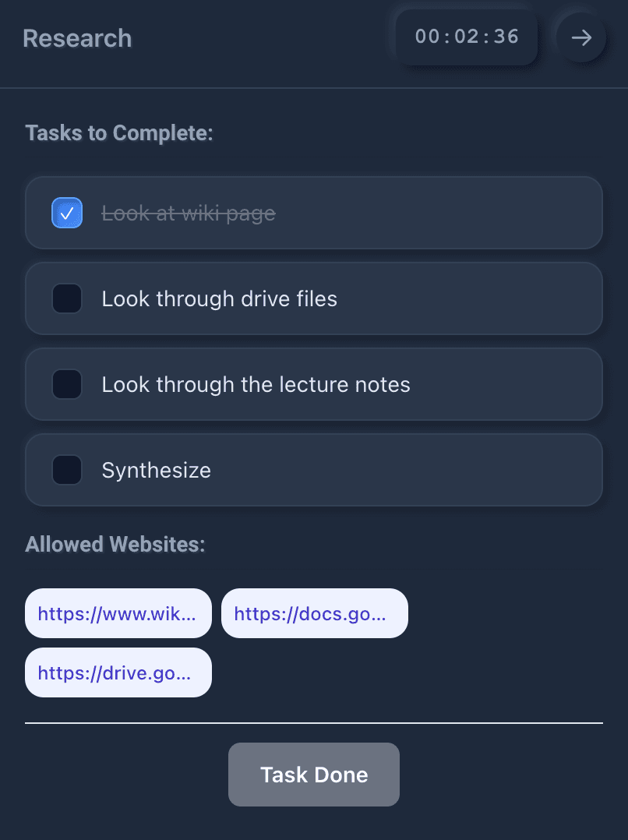The height and width of the screenshot is (840, 628).
Task: Click the "Tasks to Complete" heading
Action: click(119, 133)
